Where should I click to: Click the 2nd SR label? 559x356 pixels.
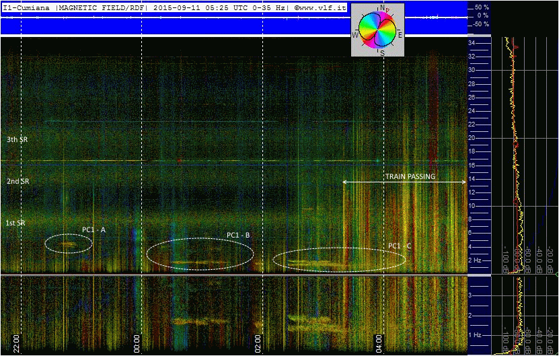[18, 181]
